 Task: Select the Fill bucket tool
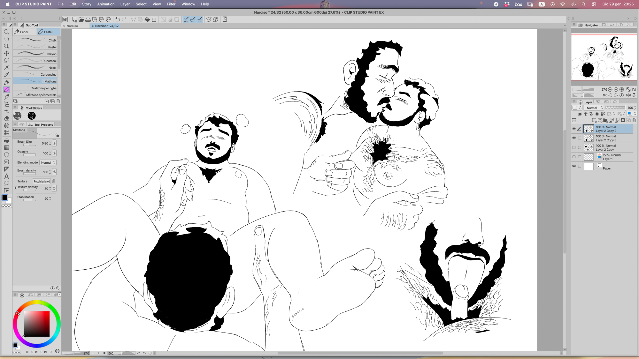click(6, 140)
